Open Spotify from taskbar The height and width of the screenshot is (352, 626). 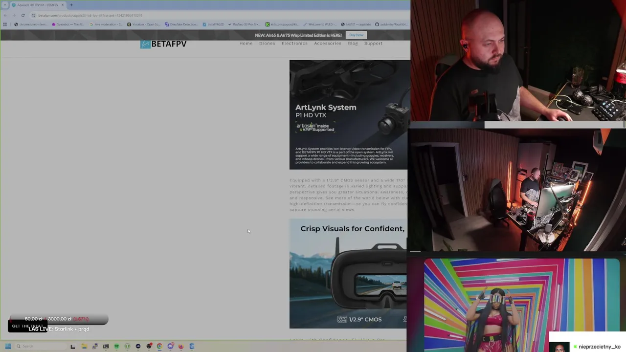tap(116, 346)
